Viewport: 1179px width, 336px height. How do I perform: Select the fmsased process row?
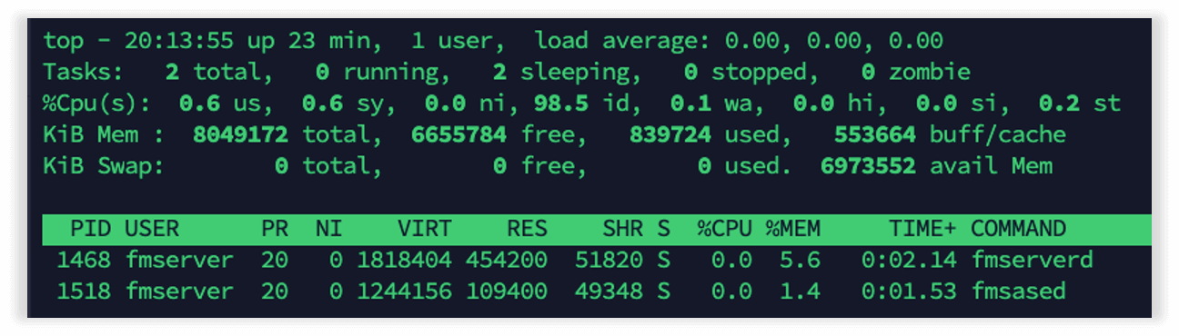(x=596, y=292)
